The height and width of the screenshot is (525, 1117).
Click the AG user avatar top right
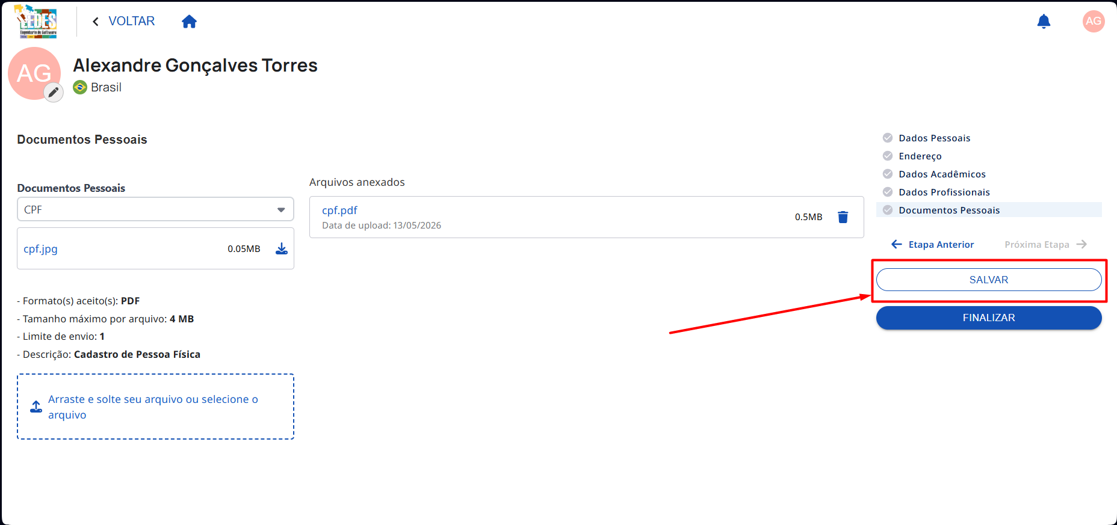point(1094,21)
